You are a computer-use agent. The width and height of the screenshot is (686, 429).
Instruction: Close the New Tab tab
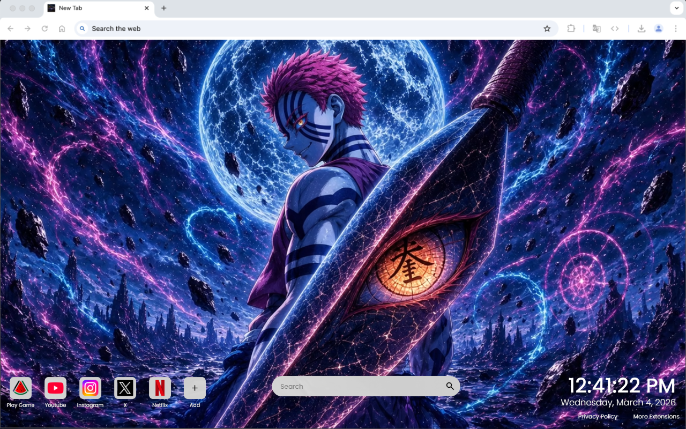coord(147,8)
